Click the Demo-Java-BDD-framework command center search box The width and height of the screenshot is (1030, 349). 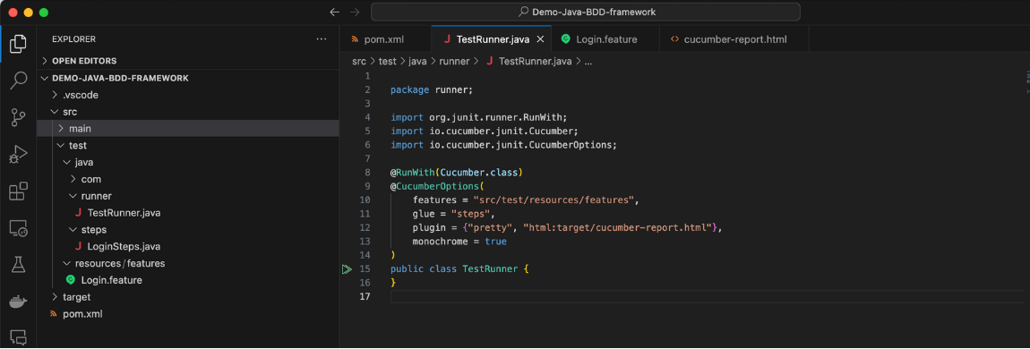pyautogui.click(x=585, y=12)
